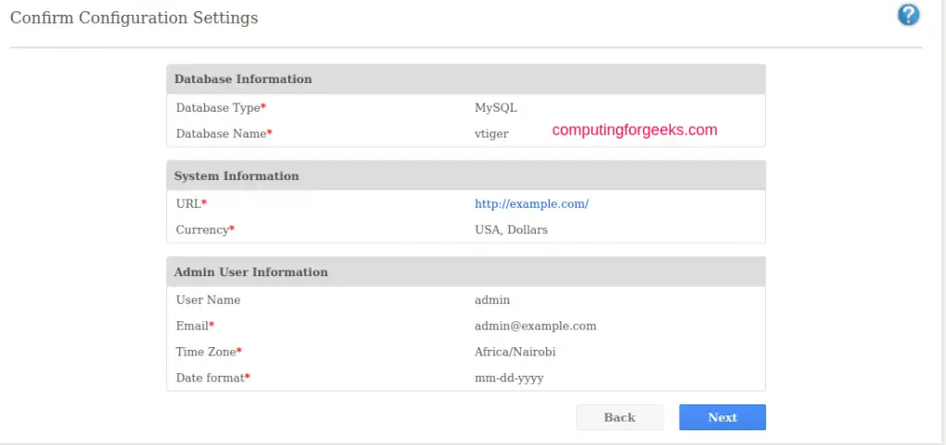946x445 pixels.
Task: Click the User Name label
Action: coord(208,300)
